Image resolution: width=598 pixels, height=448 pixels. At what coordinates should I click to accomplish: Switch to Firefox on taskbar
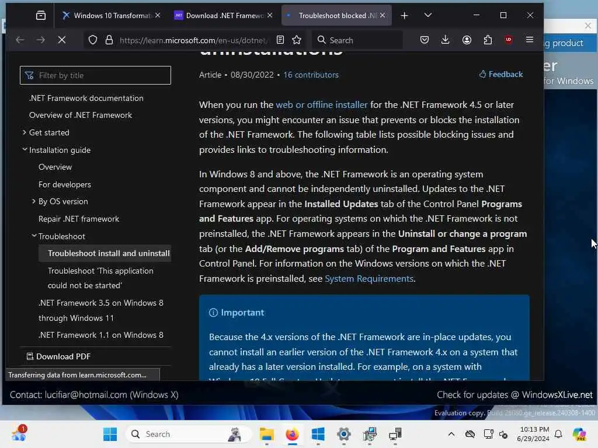pyautogui.click(x=292, y=434)
